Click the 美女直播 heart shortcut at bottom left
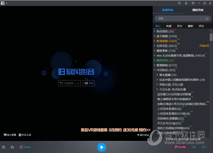 click(10, 135)
